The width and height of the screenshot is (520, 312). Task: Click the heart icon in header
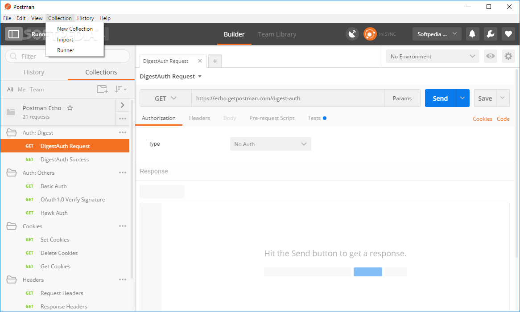point(508,34)
